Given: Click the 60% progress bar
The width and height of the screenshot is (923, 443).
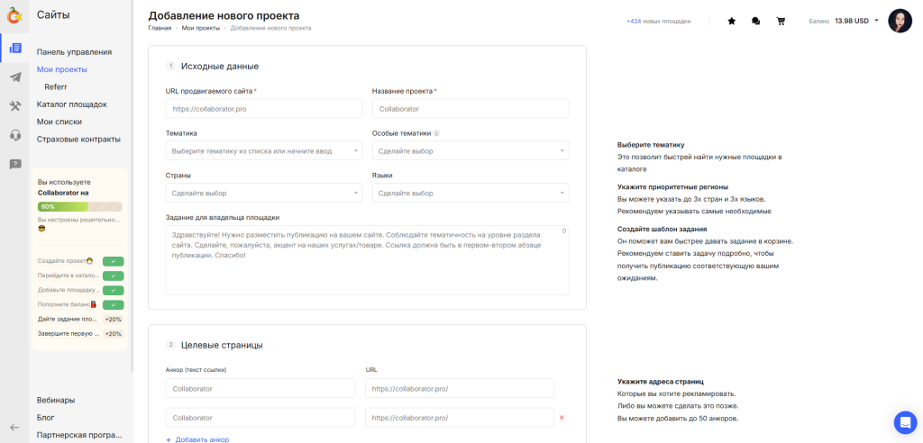Looking at the screenshot, I should click(79, 207).
